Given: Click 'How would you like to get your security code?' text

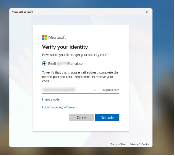Looking at the screenshot, I should [x=76, y=55].
